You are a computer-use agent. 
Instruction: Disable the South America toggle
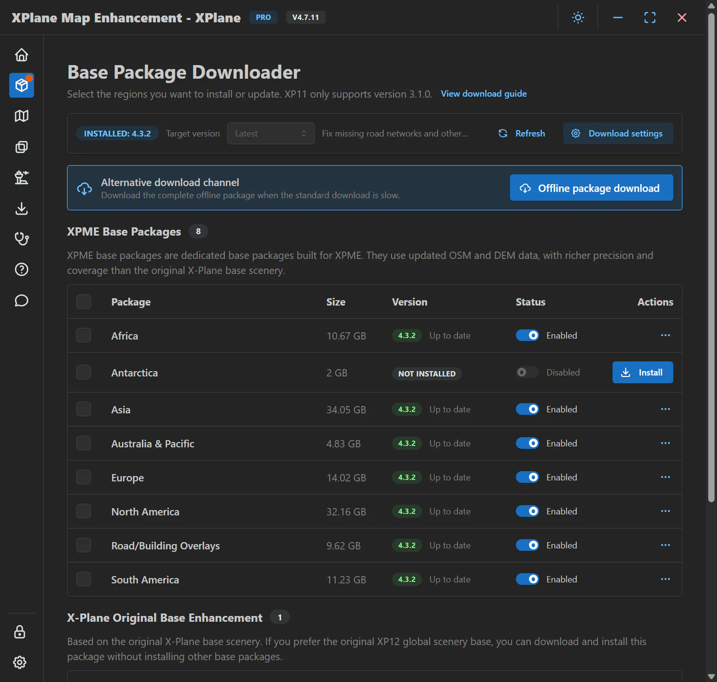pyautogui.click(x=528, y=579)
